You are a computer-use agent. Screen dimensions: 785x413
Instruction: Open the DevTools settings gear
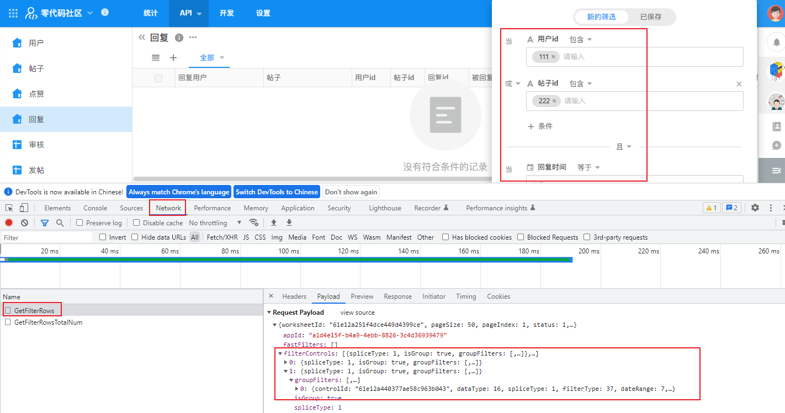click(x=755, y=208)
